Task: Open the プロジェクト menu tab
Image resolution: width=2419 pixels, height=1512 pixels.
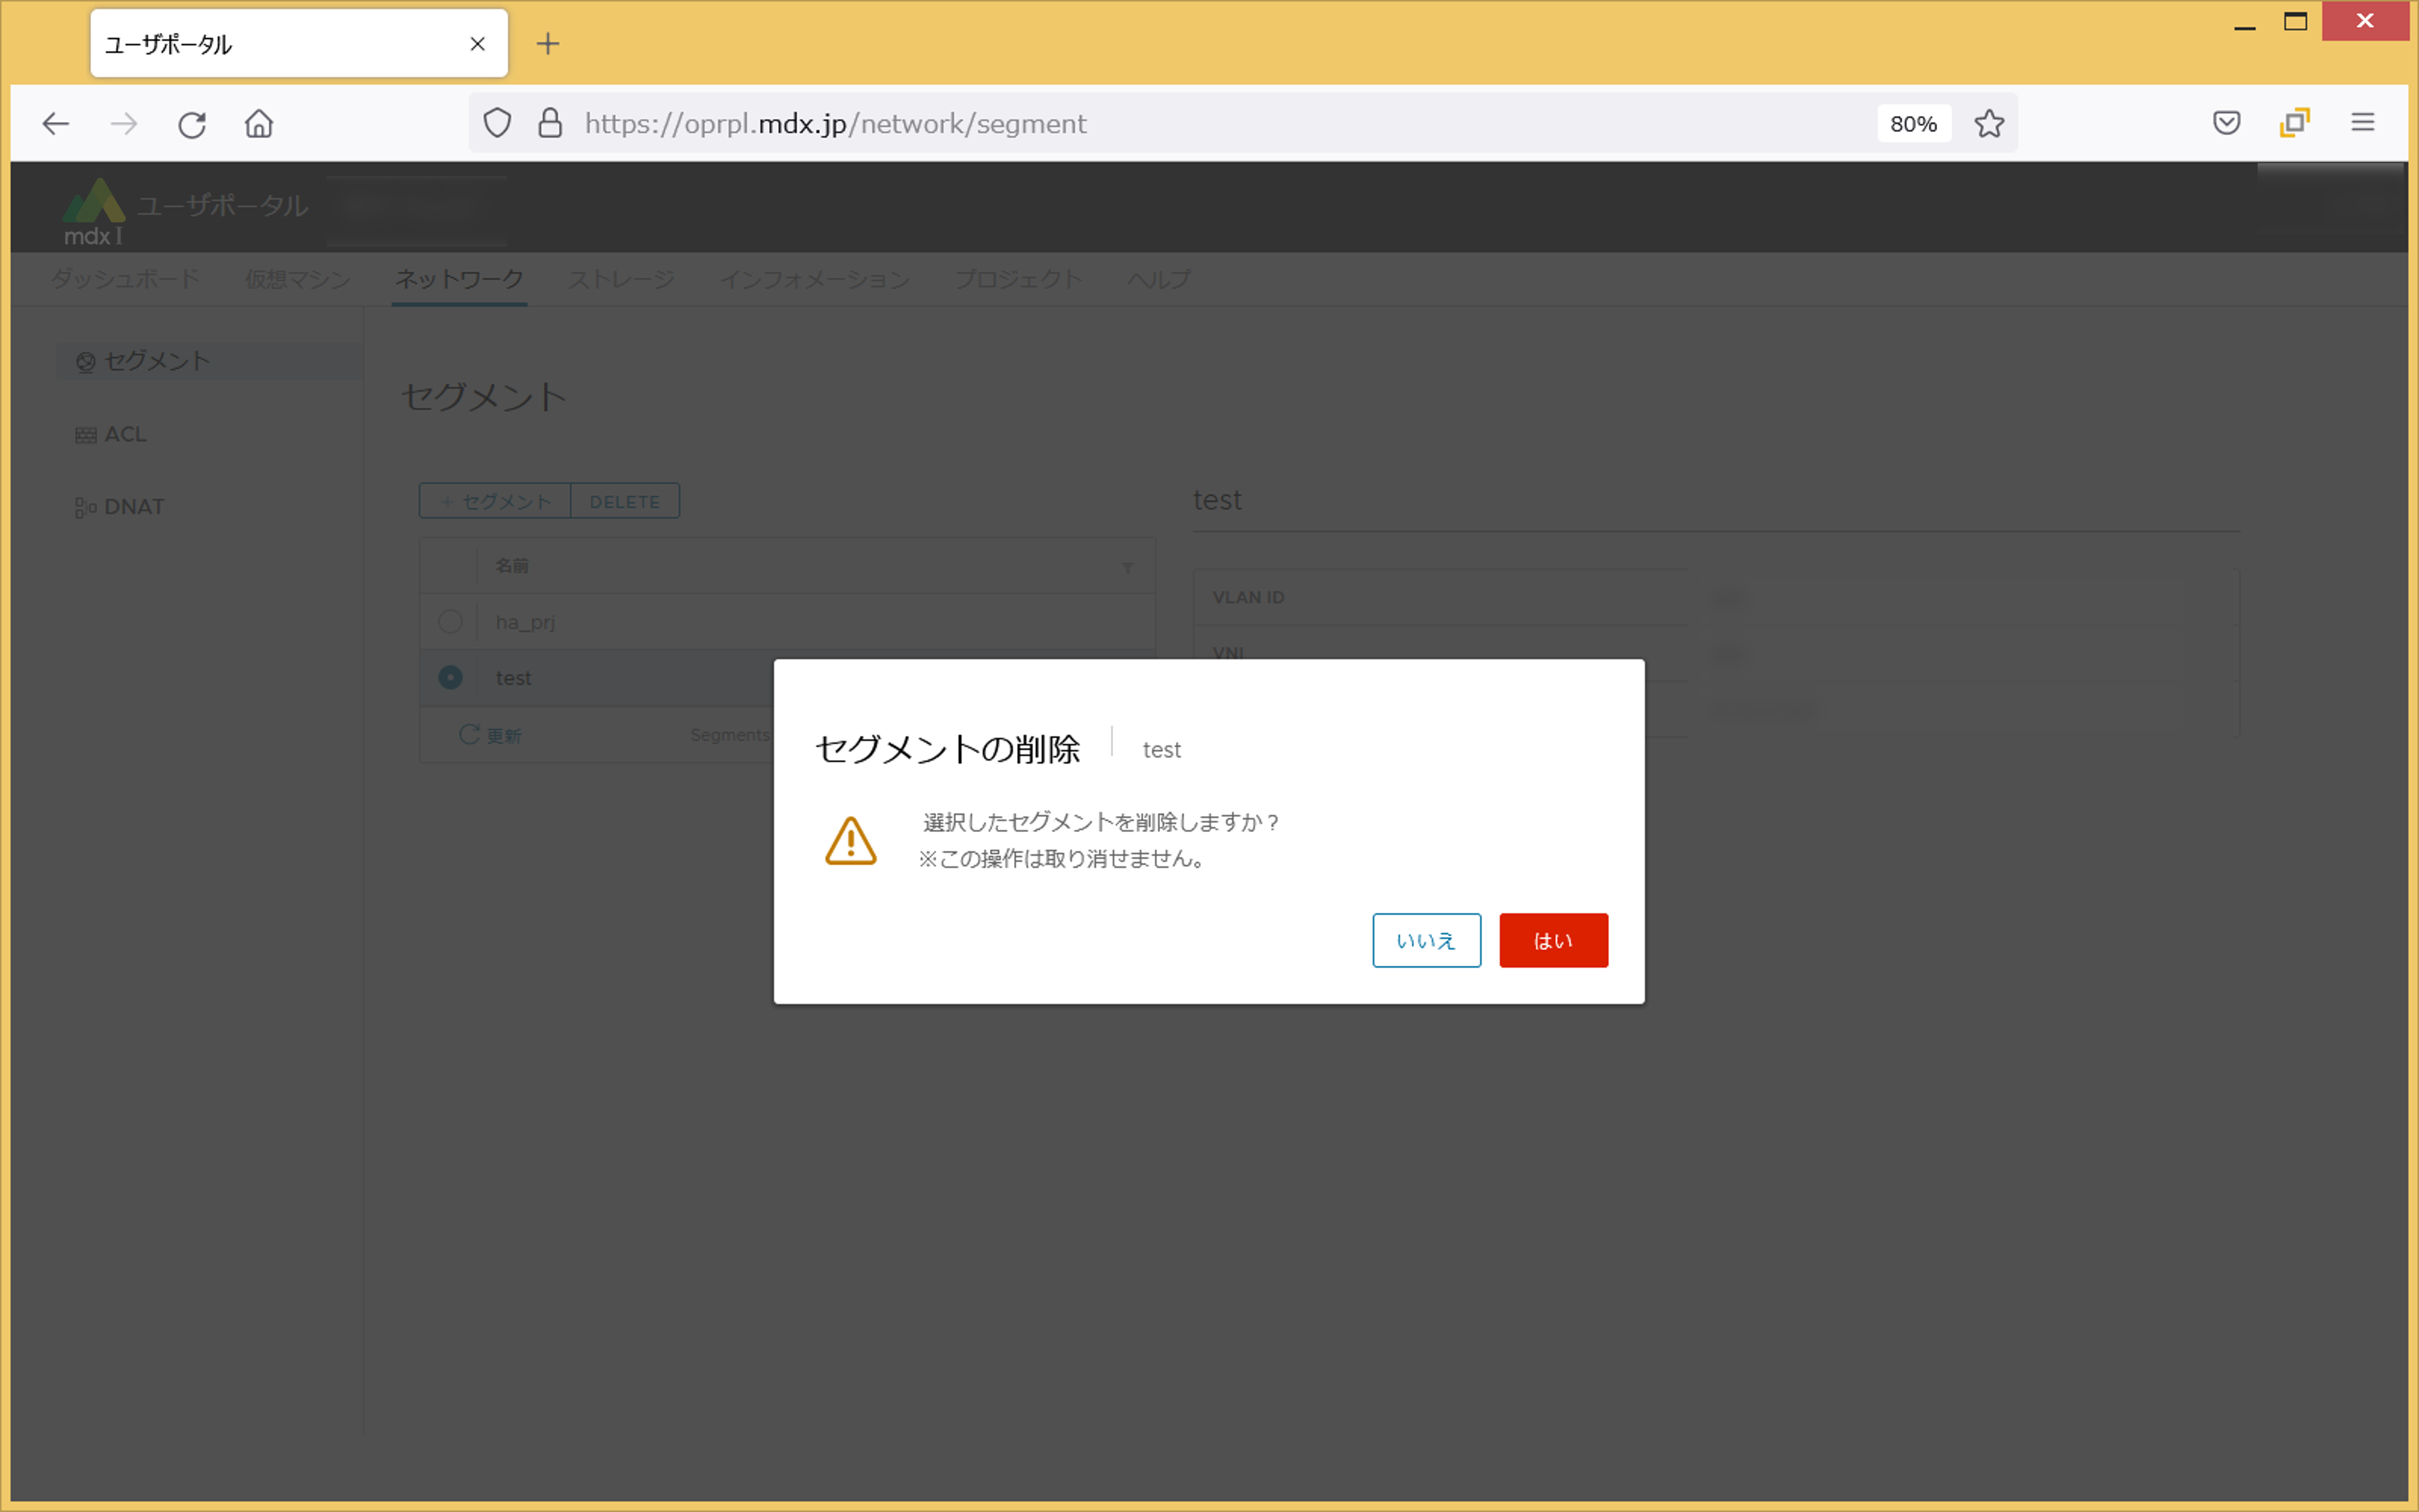Action: click(1018, 279)
